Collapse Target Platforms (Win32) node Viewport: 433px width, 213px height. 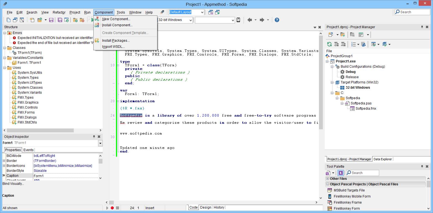[332, 82]
